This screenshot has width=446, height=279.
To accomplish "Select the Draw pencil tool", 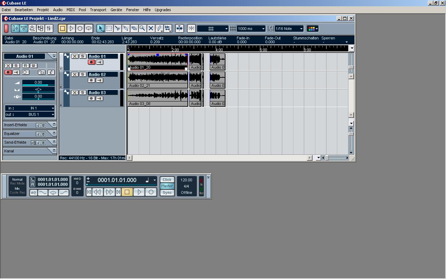I will (159, 29).
